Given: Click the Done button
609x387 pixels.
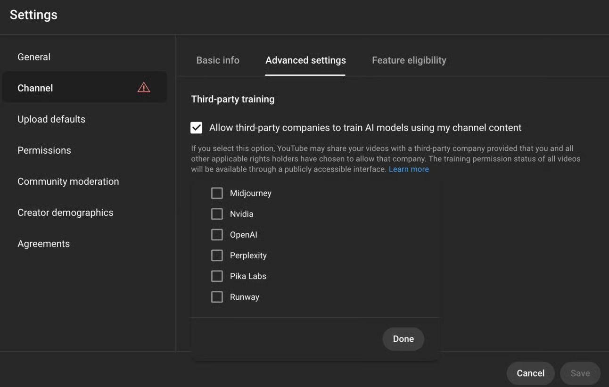Looking at the screenshot, I should coord(403,338).
